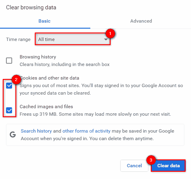191x179 pixels.
Task: Click the red step 3 badge
Action: pos(151,160)
